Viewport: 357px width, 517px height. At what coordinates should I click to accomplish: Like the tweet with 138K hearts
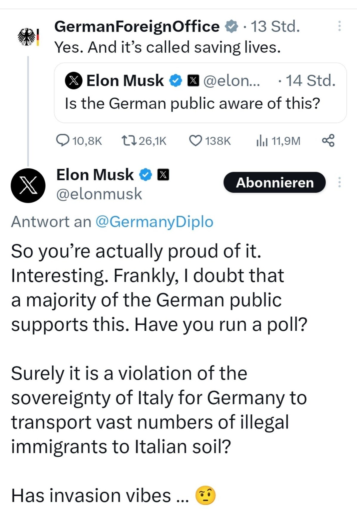click(x=196, y=141)
